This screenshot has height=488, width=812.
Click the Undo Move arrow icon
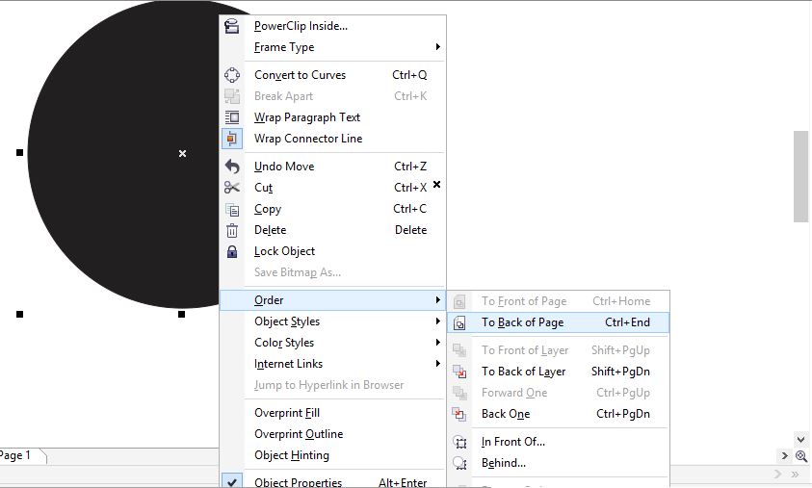pyautogui.click(x=232, y=167)
